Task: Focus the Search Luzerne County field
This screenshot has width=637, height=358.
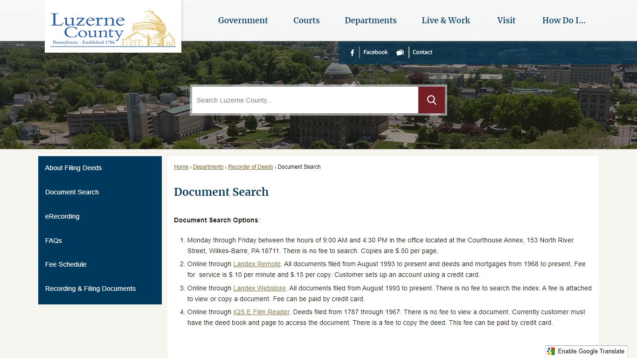Action: tap(305, 100)
